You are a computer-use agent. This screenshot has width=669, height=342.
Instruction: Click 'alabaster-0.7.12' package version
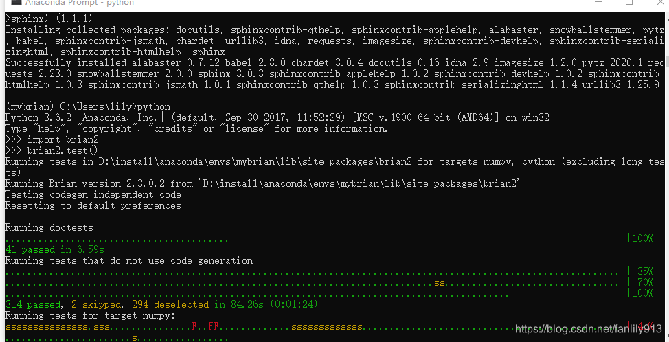click(175, 62)
